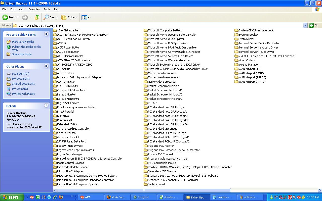Open the Search pane from toolbar
This screenshot has width=322, height=201.
pos(51,17)
